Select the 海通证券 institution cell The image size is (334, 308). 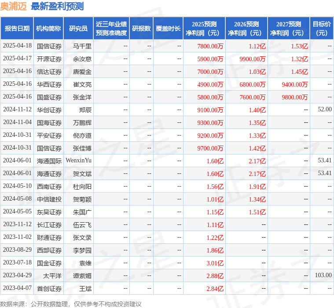coord(49,174)
